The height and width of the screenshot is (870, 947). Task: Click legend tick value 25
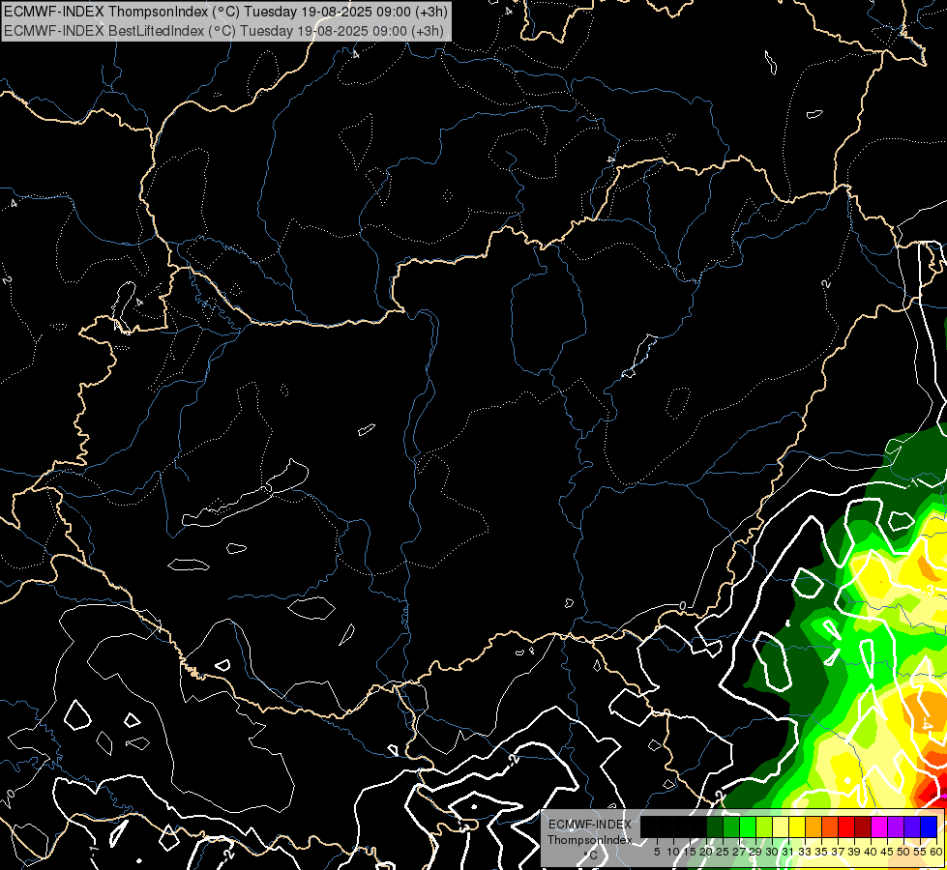(x=723, y=852)
